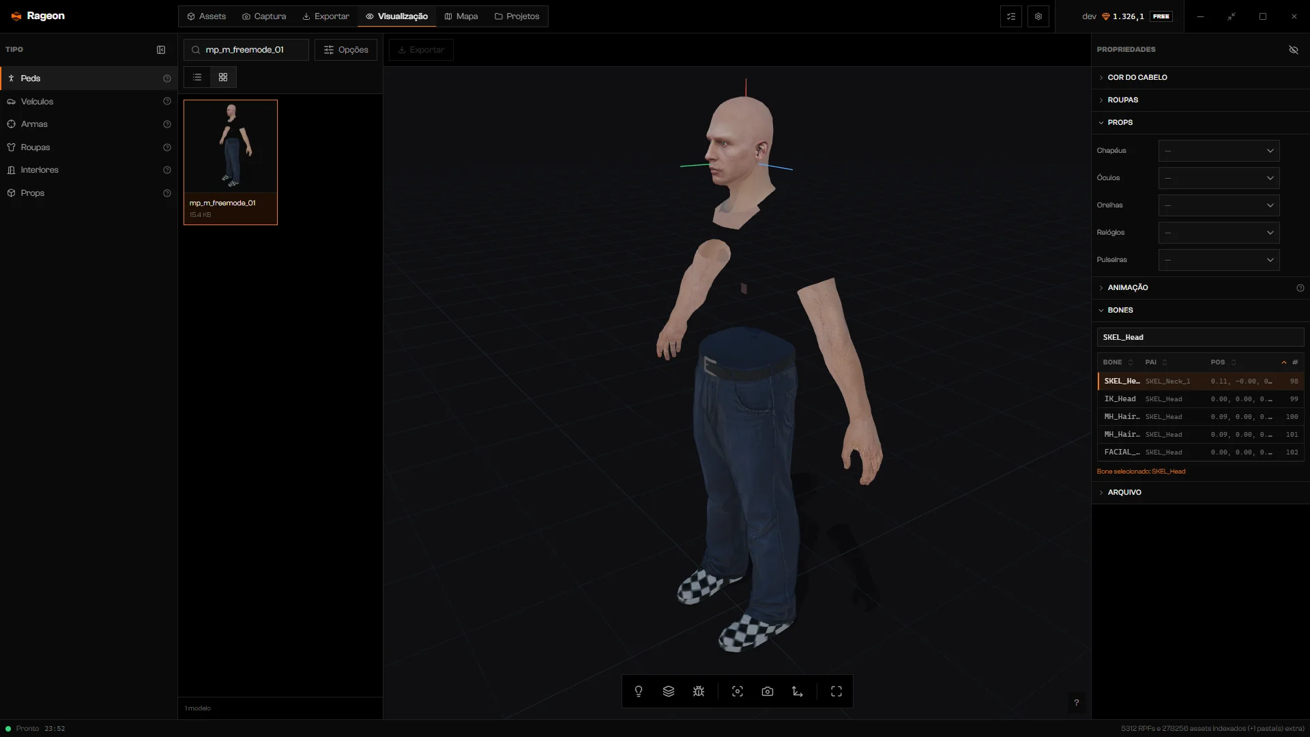This screenshot has width=1310, height=737.
Task: Open the Pulseiras dropdown
Action: (x=1219, y=260)
